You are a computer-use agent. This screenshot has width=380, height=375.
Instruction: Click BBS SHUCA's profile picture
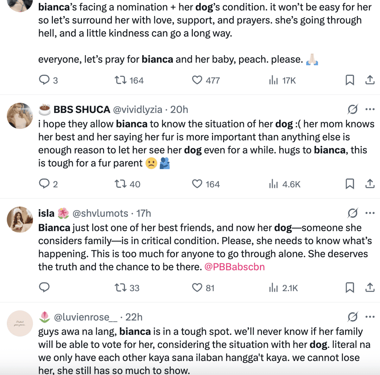click(x=20, y=116)
